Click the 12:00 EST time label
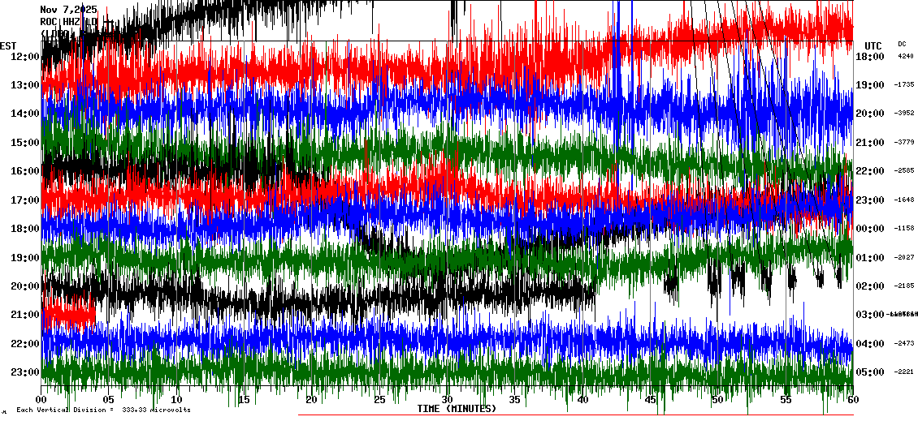This screenshot has width=918, height=421. [21, 57]
